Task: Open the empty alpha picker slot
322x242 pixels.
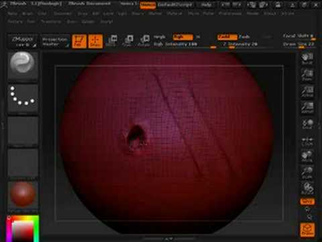Action: [23, 131]
